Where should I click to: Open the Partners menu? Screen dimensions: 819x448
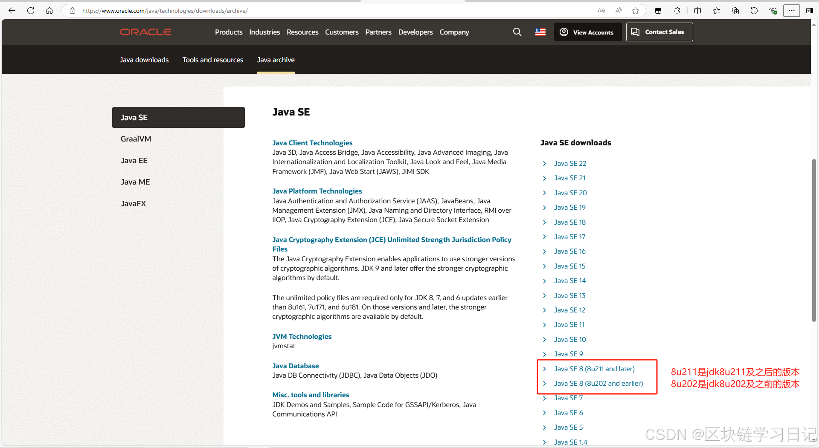click(378, 32)
